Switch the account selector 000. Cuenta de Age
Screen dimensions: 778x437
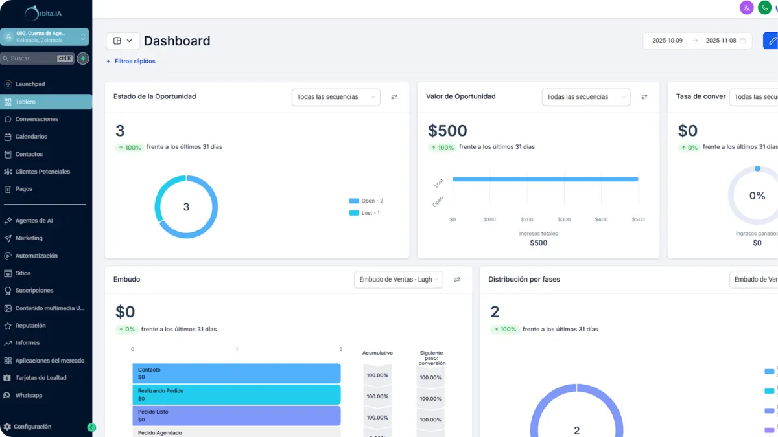pyautogui.click(x=45, y=37)
